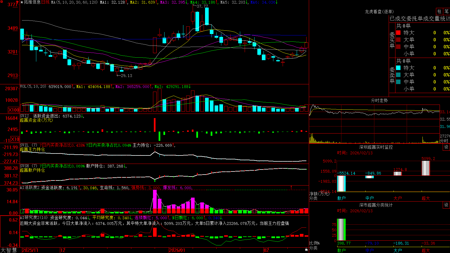Viewport: 450px width, 253px height.
Task: Click the X10 scale box in SVZJ panel
Action: [x=15, y=139]
